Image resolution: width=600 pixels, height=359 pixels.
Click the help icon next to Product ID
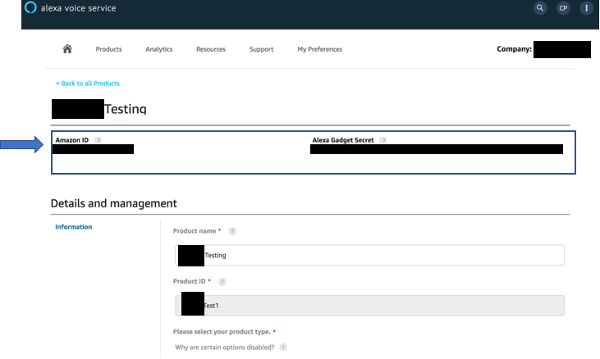point(222,282)
